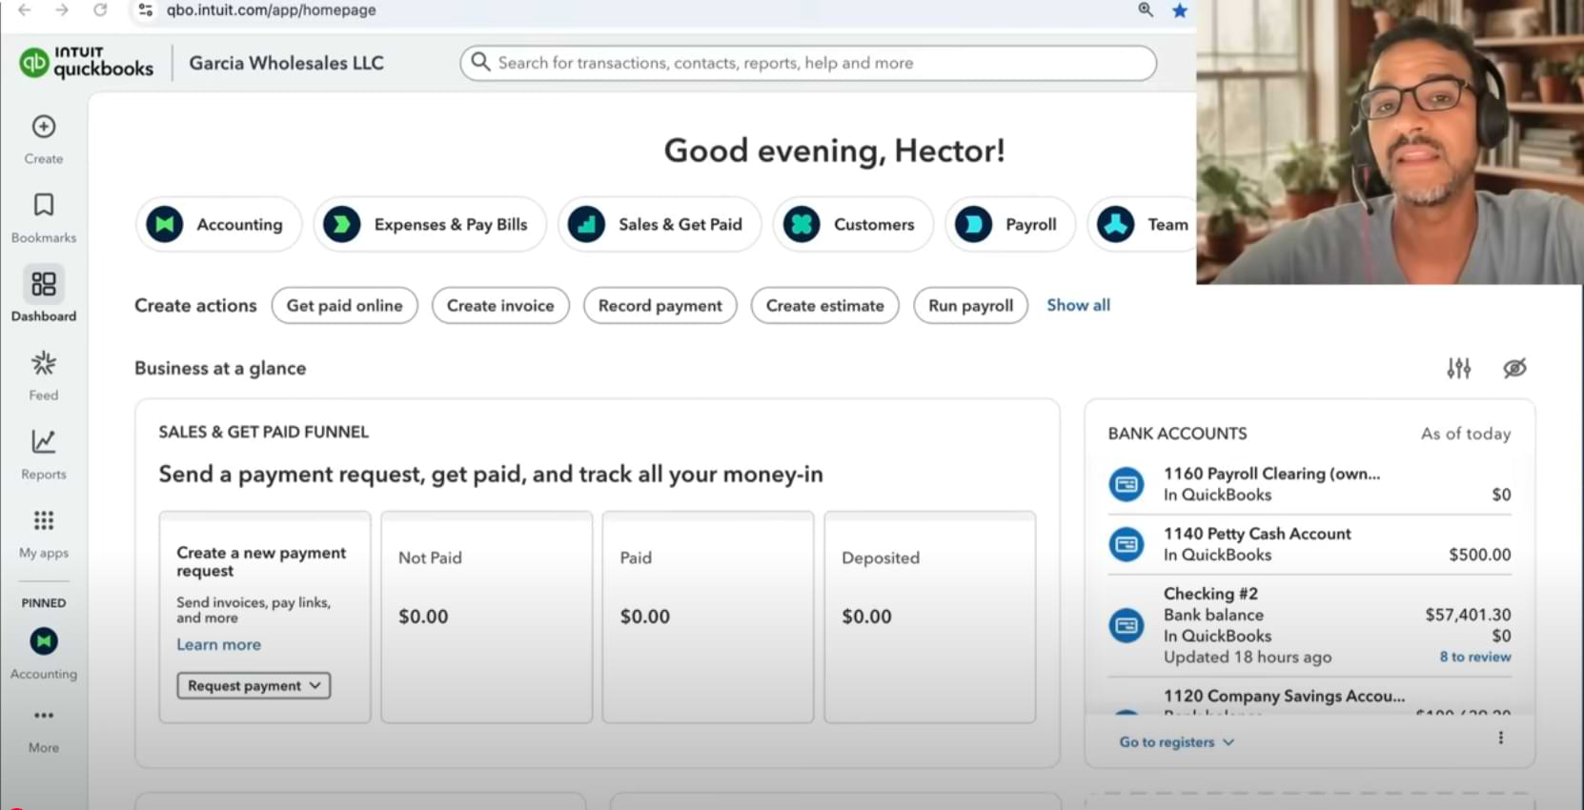The height and width of the screenshot is (810, 1584).
Task: Open the More ellipsis in sidebar
Action: tap(44, 716)
